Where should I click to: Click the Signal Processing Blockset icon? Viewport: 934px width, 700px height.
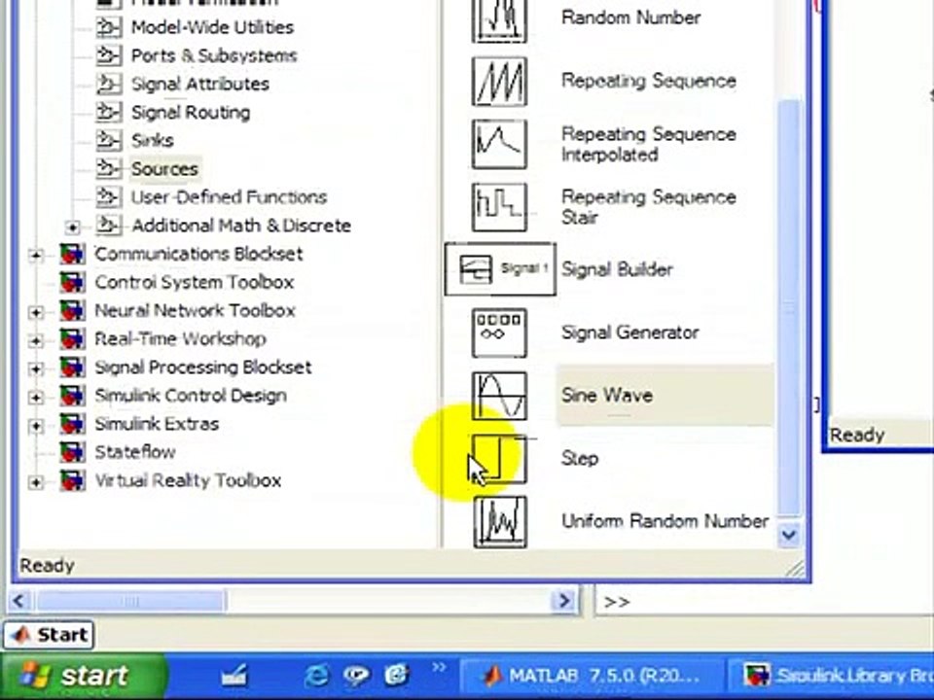72,367
